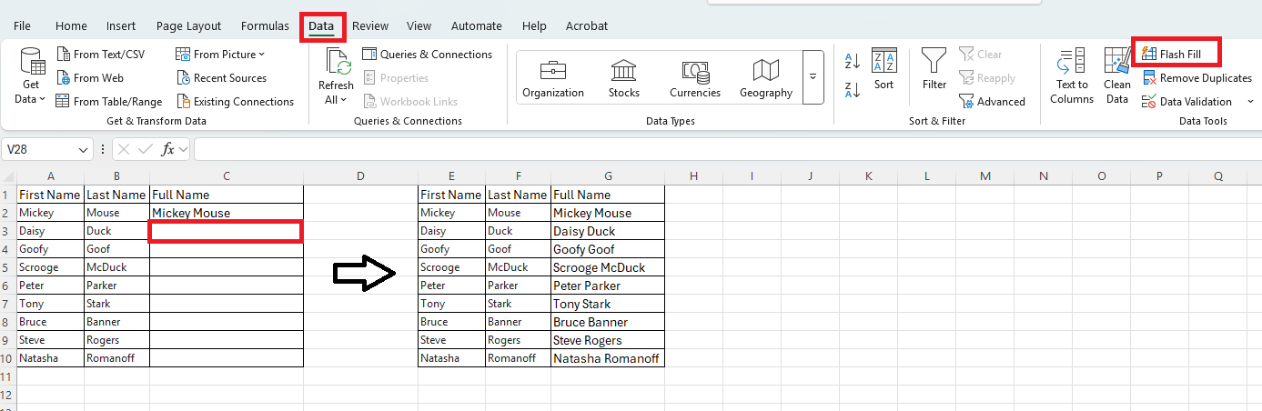Click cell F9 with Rogers

tap(518, 340)
